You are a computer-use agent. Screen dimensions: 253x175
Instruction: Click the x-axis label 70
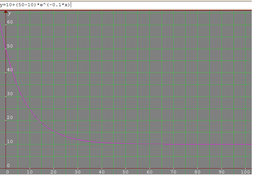tap(173, 172)
